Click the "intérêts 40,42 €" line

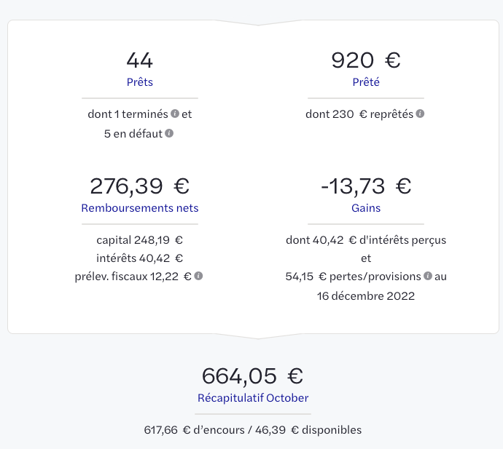point(140,258)
